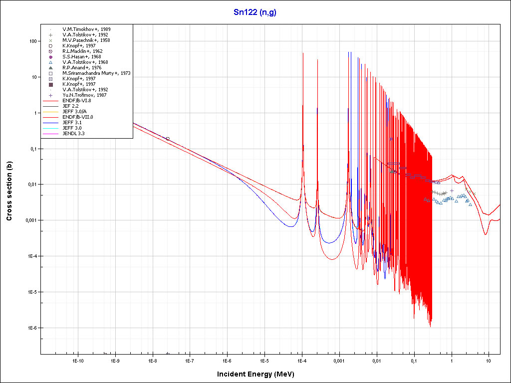Click the 1E-4 tick label on x-axis

point(301,360)
